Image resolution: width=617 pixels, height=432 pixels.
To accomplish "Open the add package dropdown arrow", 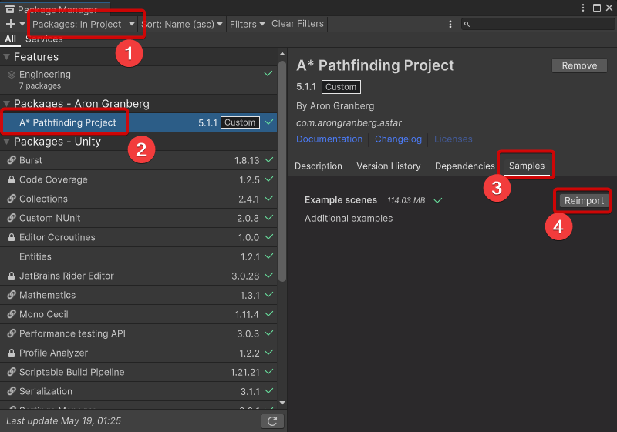I will click(22, 24).
